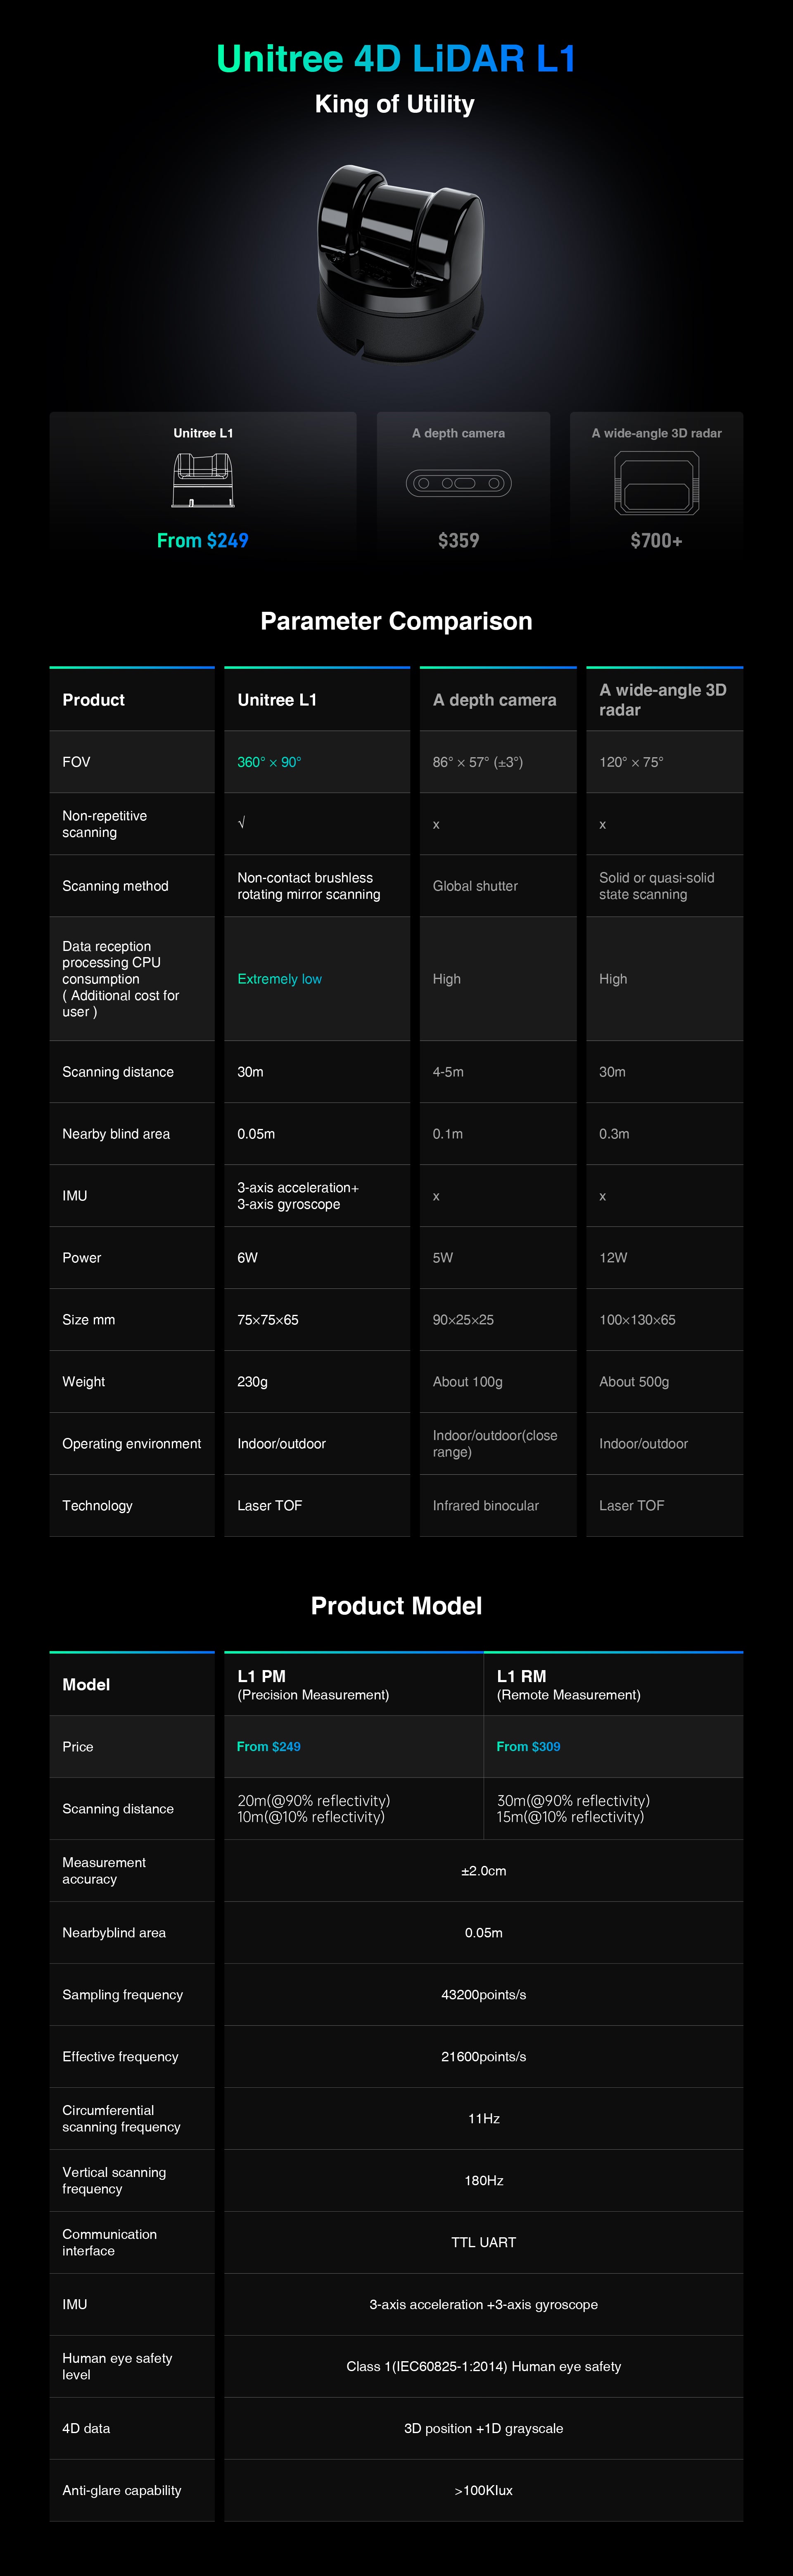Click the Unitree L1 non-repetitive scanning checkmark

tap(241, 823)
